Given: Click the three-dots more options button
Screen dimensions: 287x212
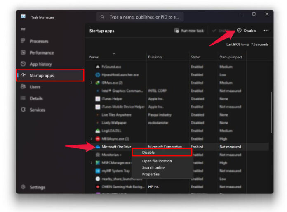Looking at the screenshot, I should tap(266, 31).
